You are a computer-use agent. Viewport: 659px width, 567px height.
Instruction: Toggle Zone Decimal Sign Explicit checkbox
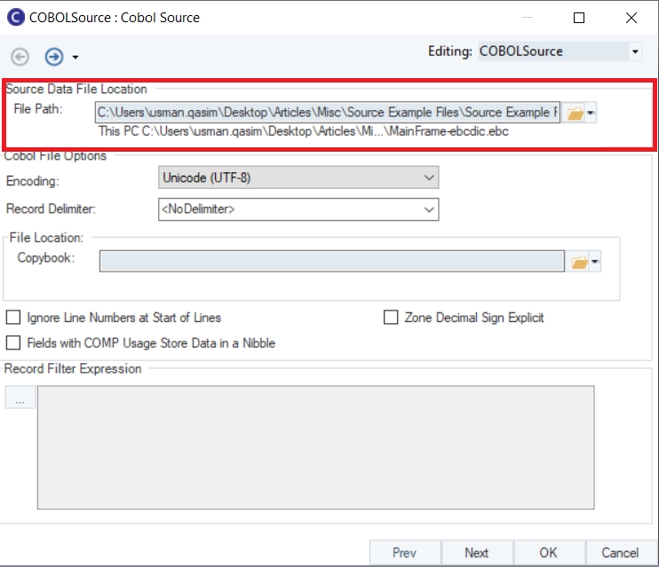[x=391, y=318]
